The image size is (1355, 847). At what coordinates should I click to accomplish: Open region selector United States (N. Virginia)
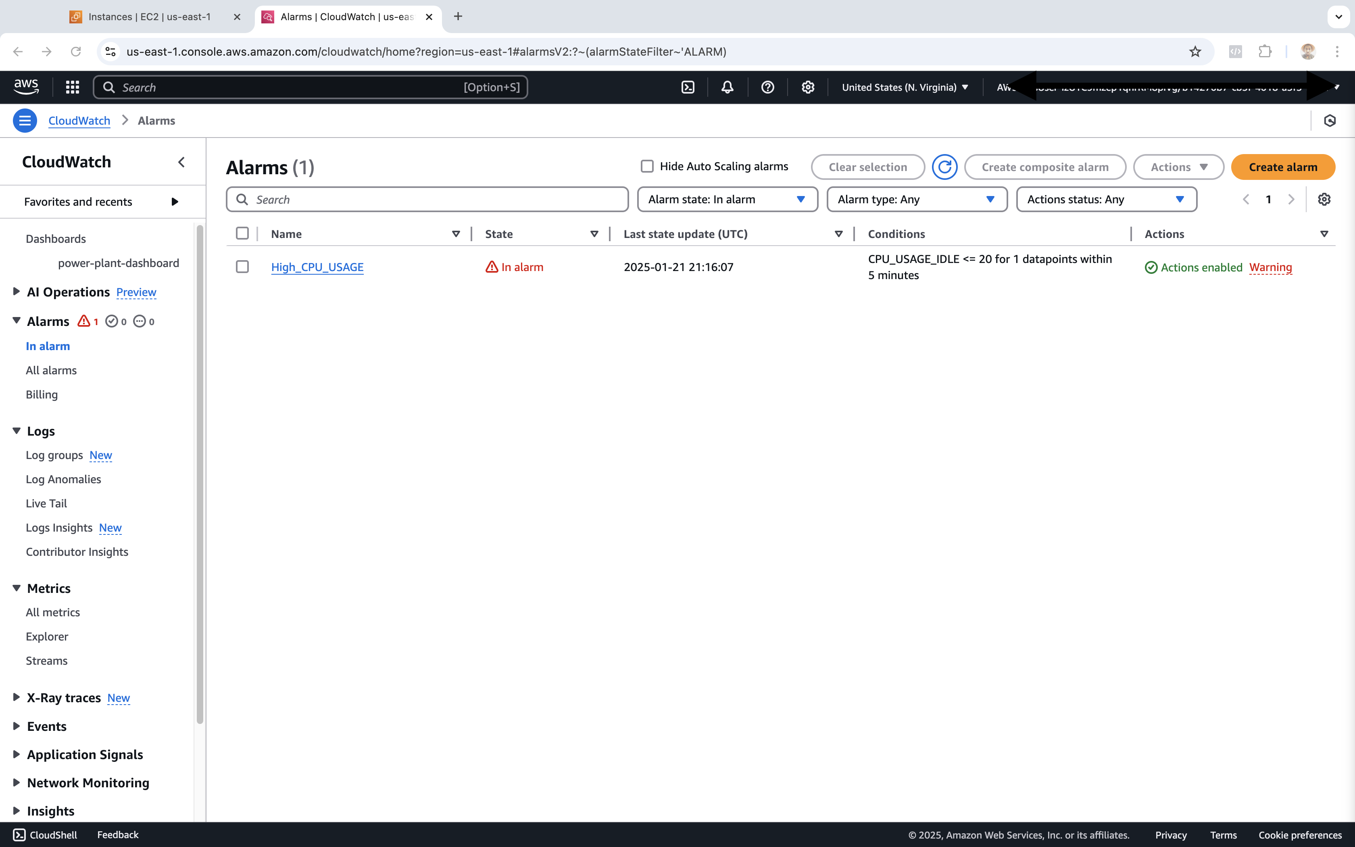tap(905, 88)
